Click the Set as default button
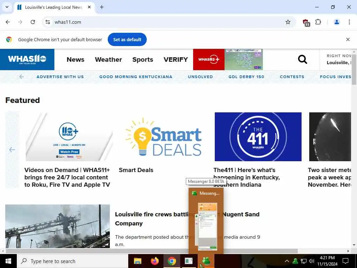This screenshot has width=357, height=268. [127, 39]
